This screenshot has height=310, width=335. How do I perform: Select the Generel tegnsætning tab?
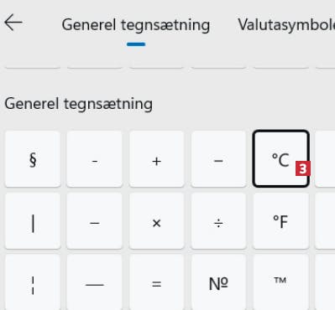point(136,25)
